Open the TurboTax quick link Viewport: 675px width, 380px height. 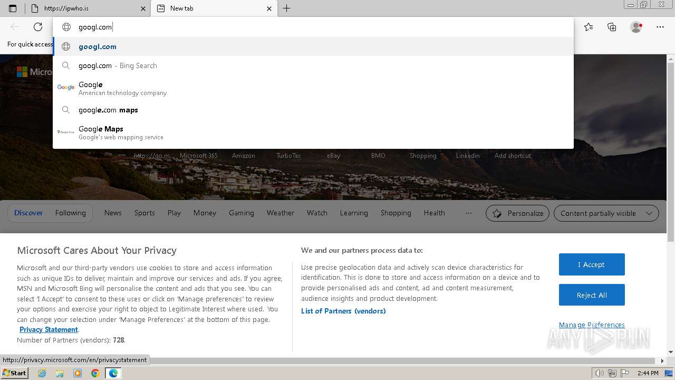288,156
